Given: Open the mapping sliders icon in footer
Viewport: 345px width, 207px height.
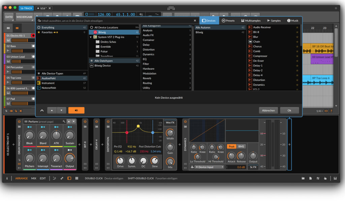Looking at the screenshot, I should pyautogui.click(x=318, y=178).
